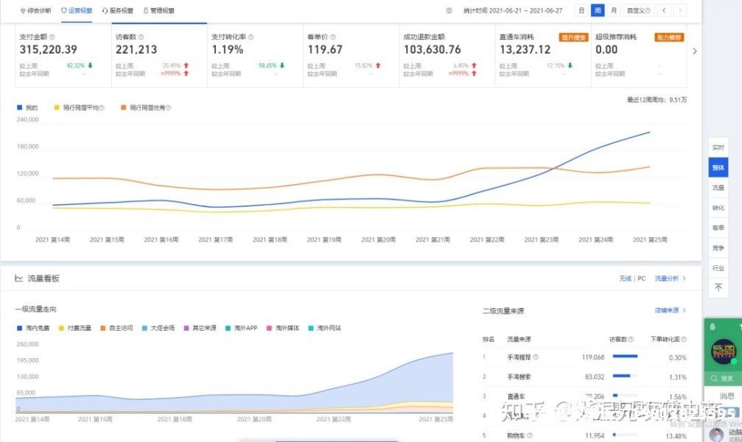Screen dimensions: 742x442
Task: Click the help icon next to 支付金额
Action: [52, 36]
